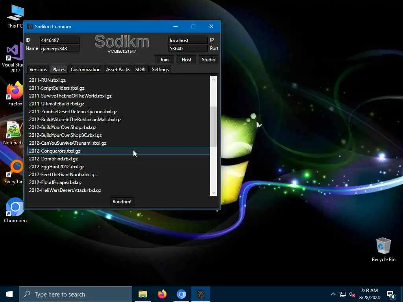Click the IP field showing localhost
Screen dimensions: 403x302
(x=188, y=41)
